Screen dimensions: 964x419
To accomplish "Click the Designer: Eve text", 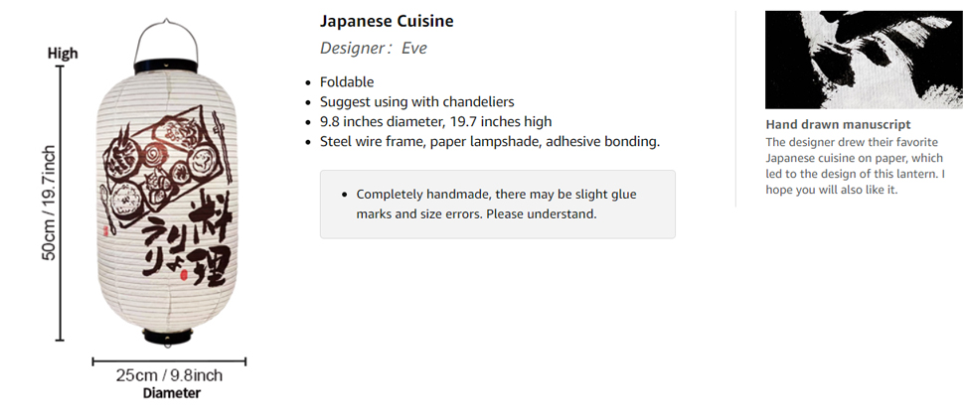I will coord(374,48).
